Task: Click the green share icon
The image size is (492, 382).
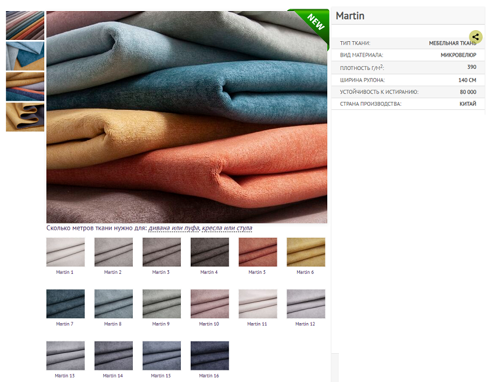Action: [475, 37]
